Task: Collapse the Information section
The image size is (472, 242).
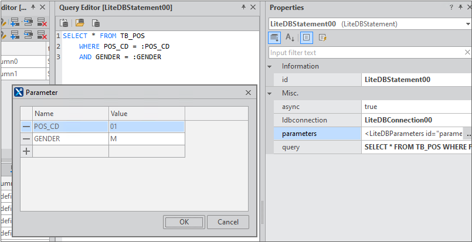Action: point(270,66)
